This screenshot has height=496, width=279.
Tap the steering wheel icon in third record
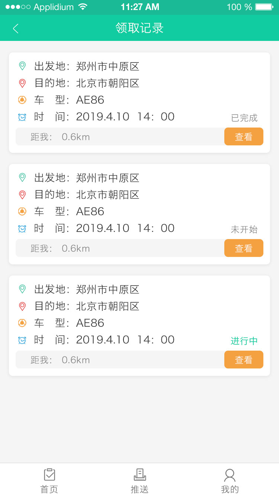[22, 323]
